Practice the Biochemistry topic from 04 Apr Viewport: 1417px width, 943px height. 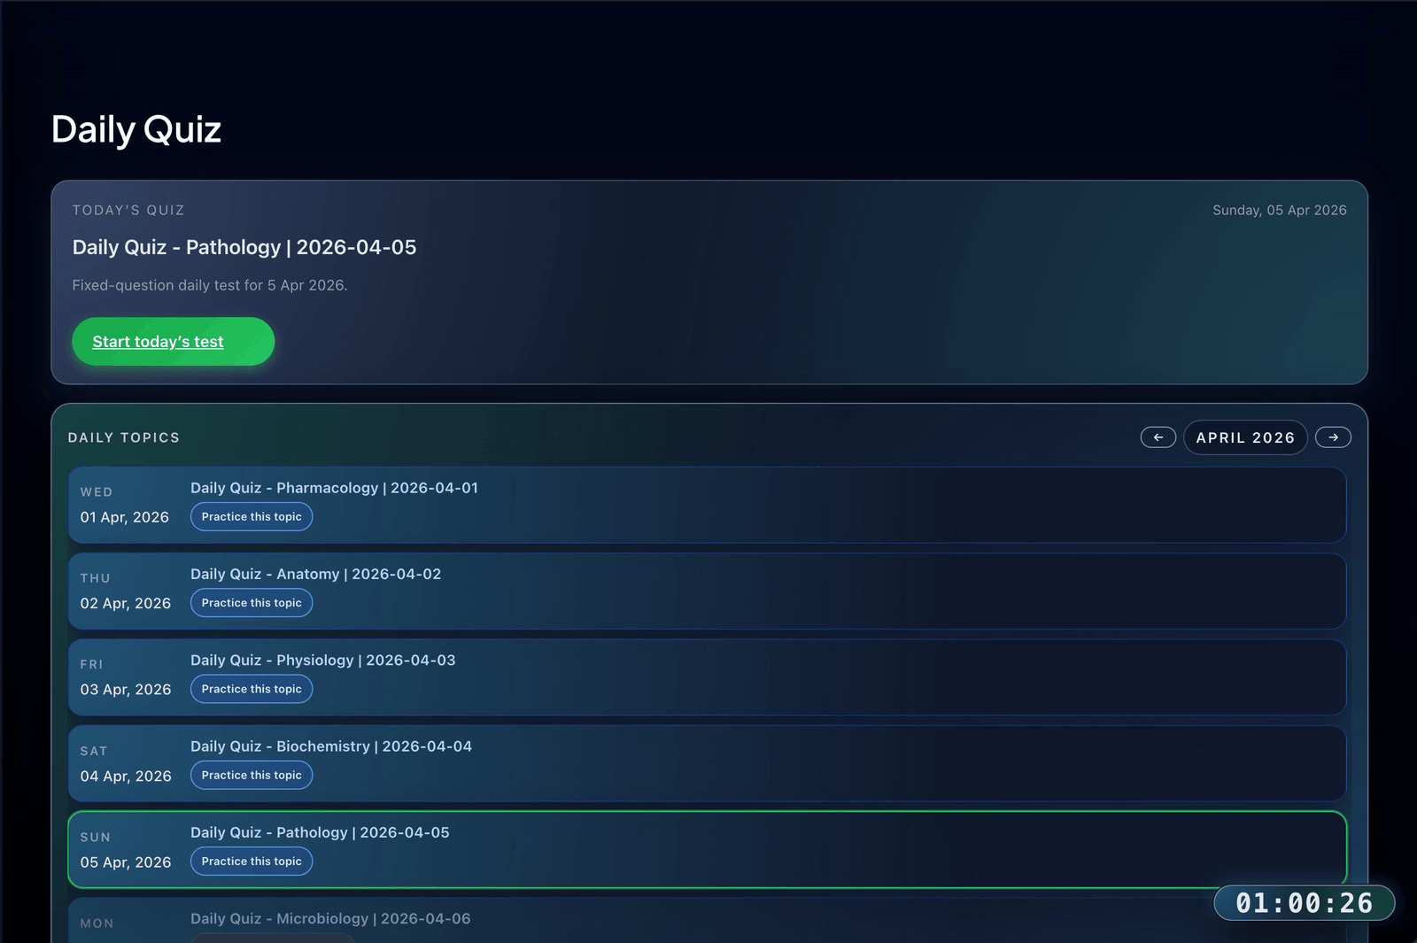252,775
